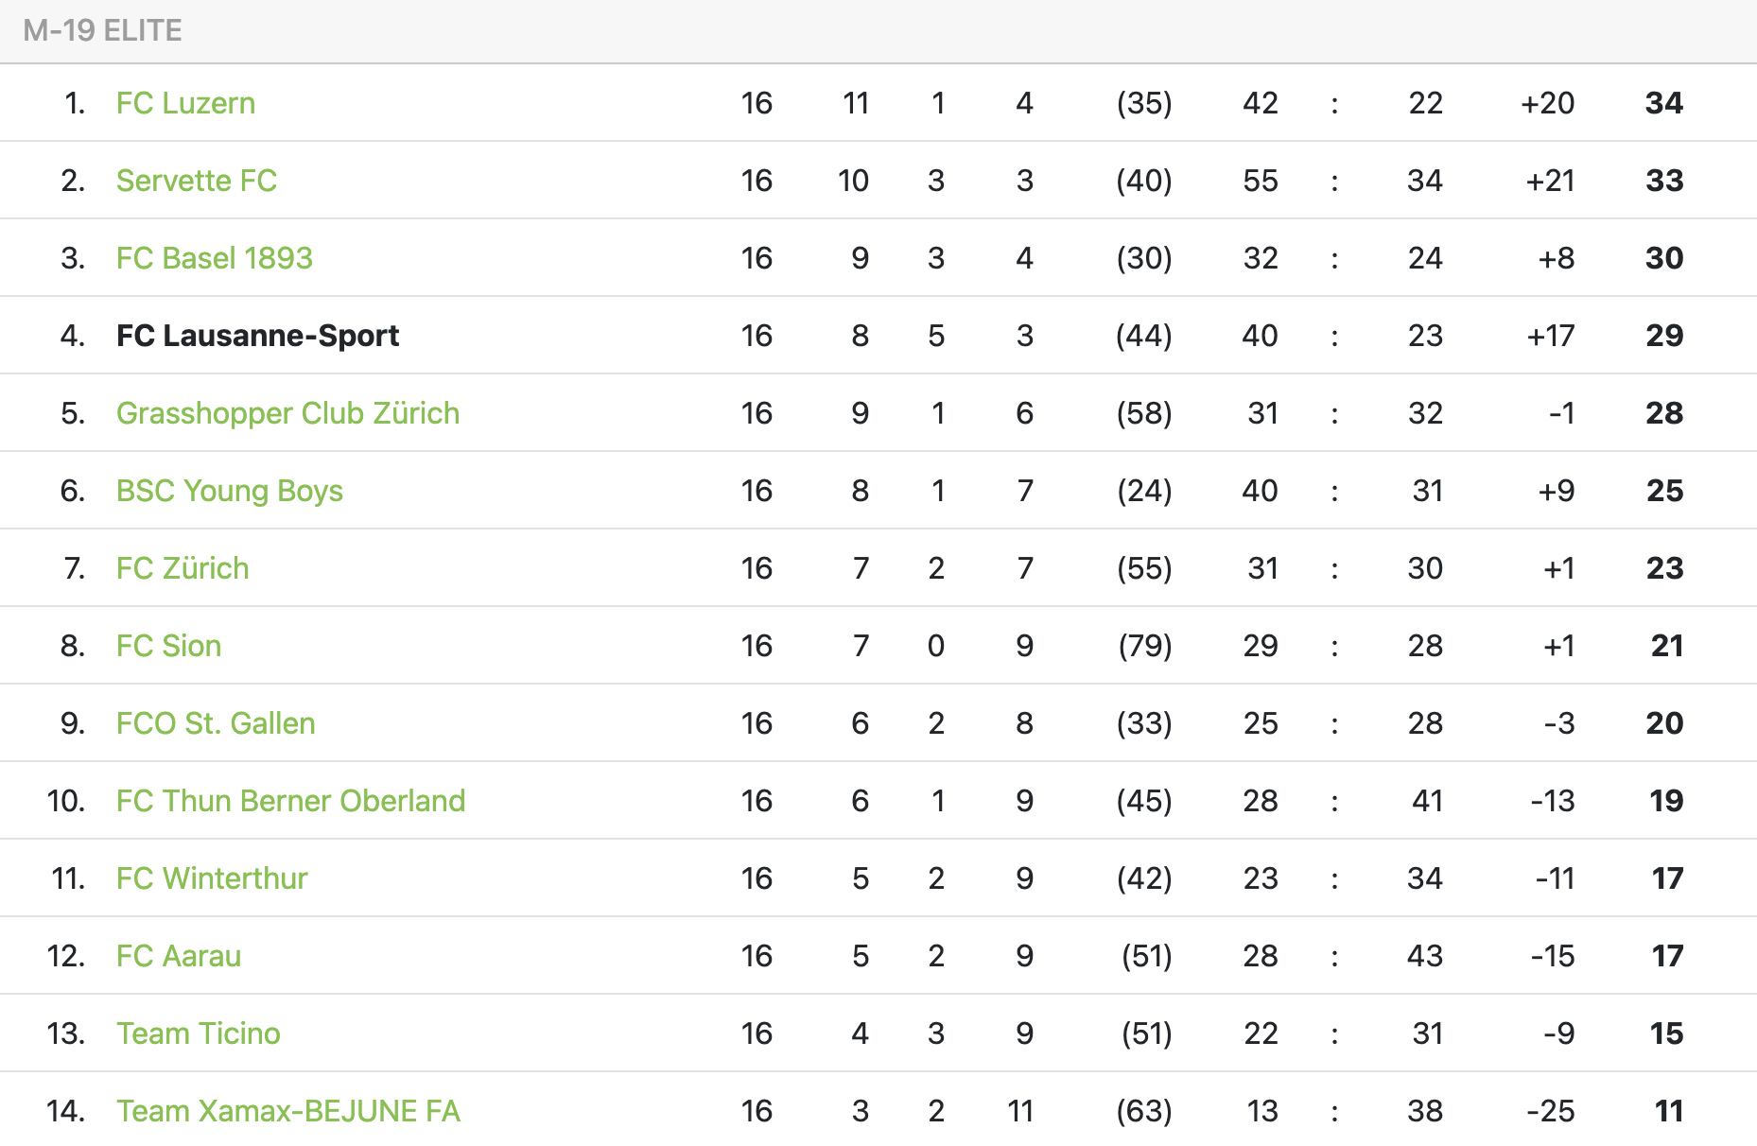Click Servette FC's +21 goal difference

[1550, 181]
